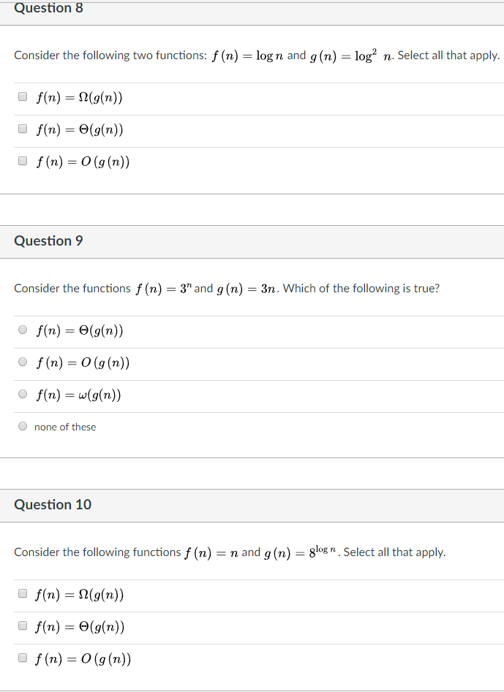
Task: Check f(n) = Ω(g(n)) in Question 8
Action: coord(22,96)
